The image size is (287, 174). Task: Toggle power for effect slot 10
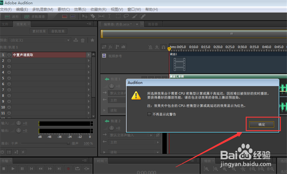(9, 107)
